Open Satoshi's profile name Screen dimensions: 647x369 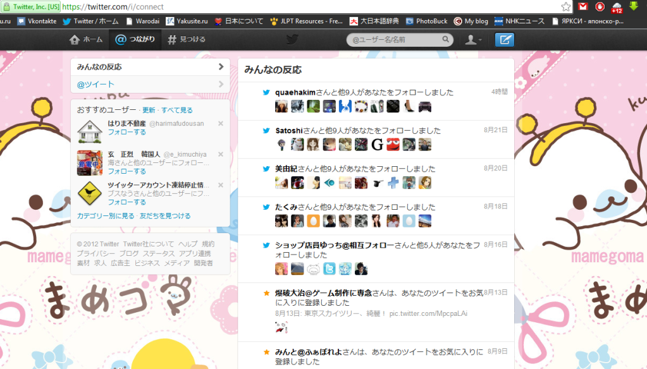[289, 131]
